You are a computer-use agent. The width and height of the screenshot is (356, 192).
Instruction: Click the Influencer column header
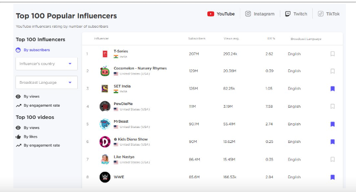point(101,38)
